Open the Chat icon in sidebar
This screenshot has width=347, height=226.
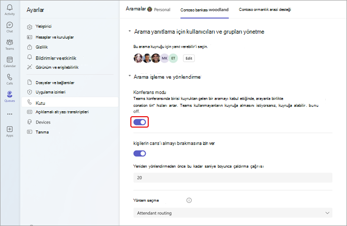coord(9,25)
